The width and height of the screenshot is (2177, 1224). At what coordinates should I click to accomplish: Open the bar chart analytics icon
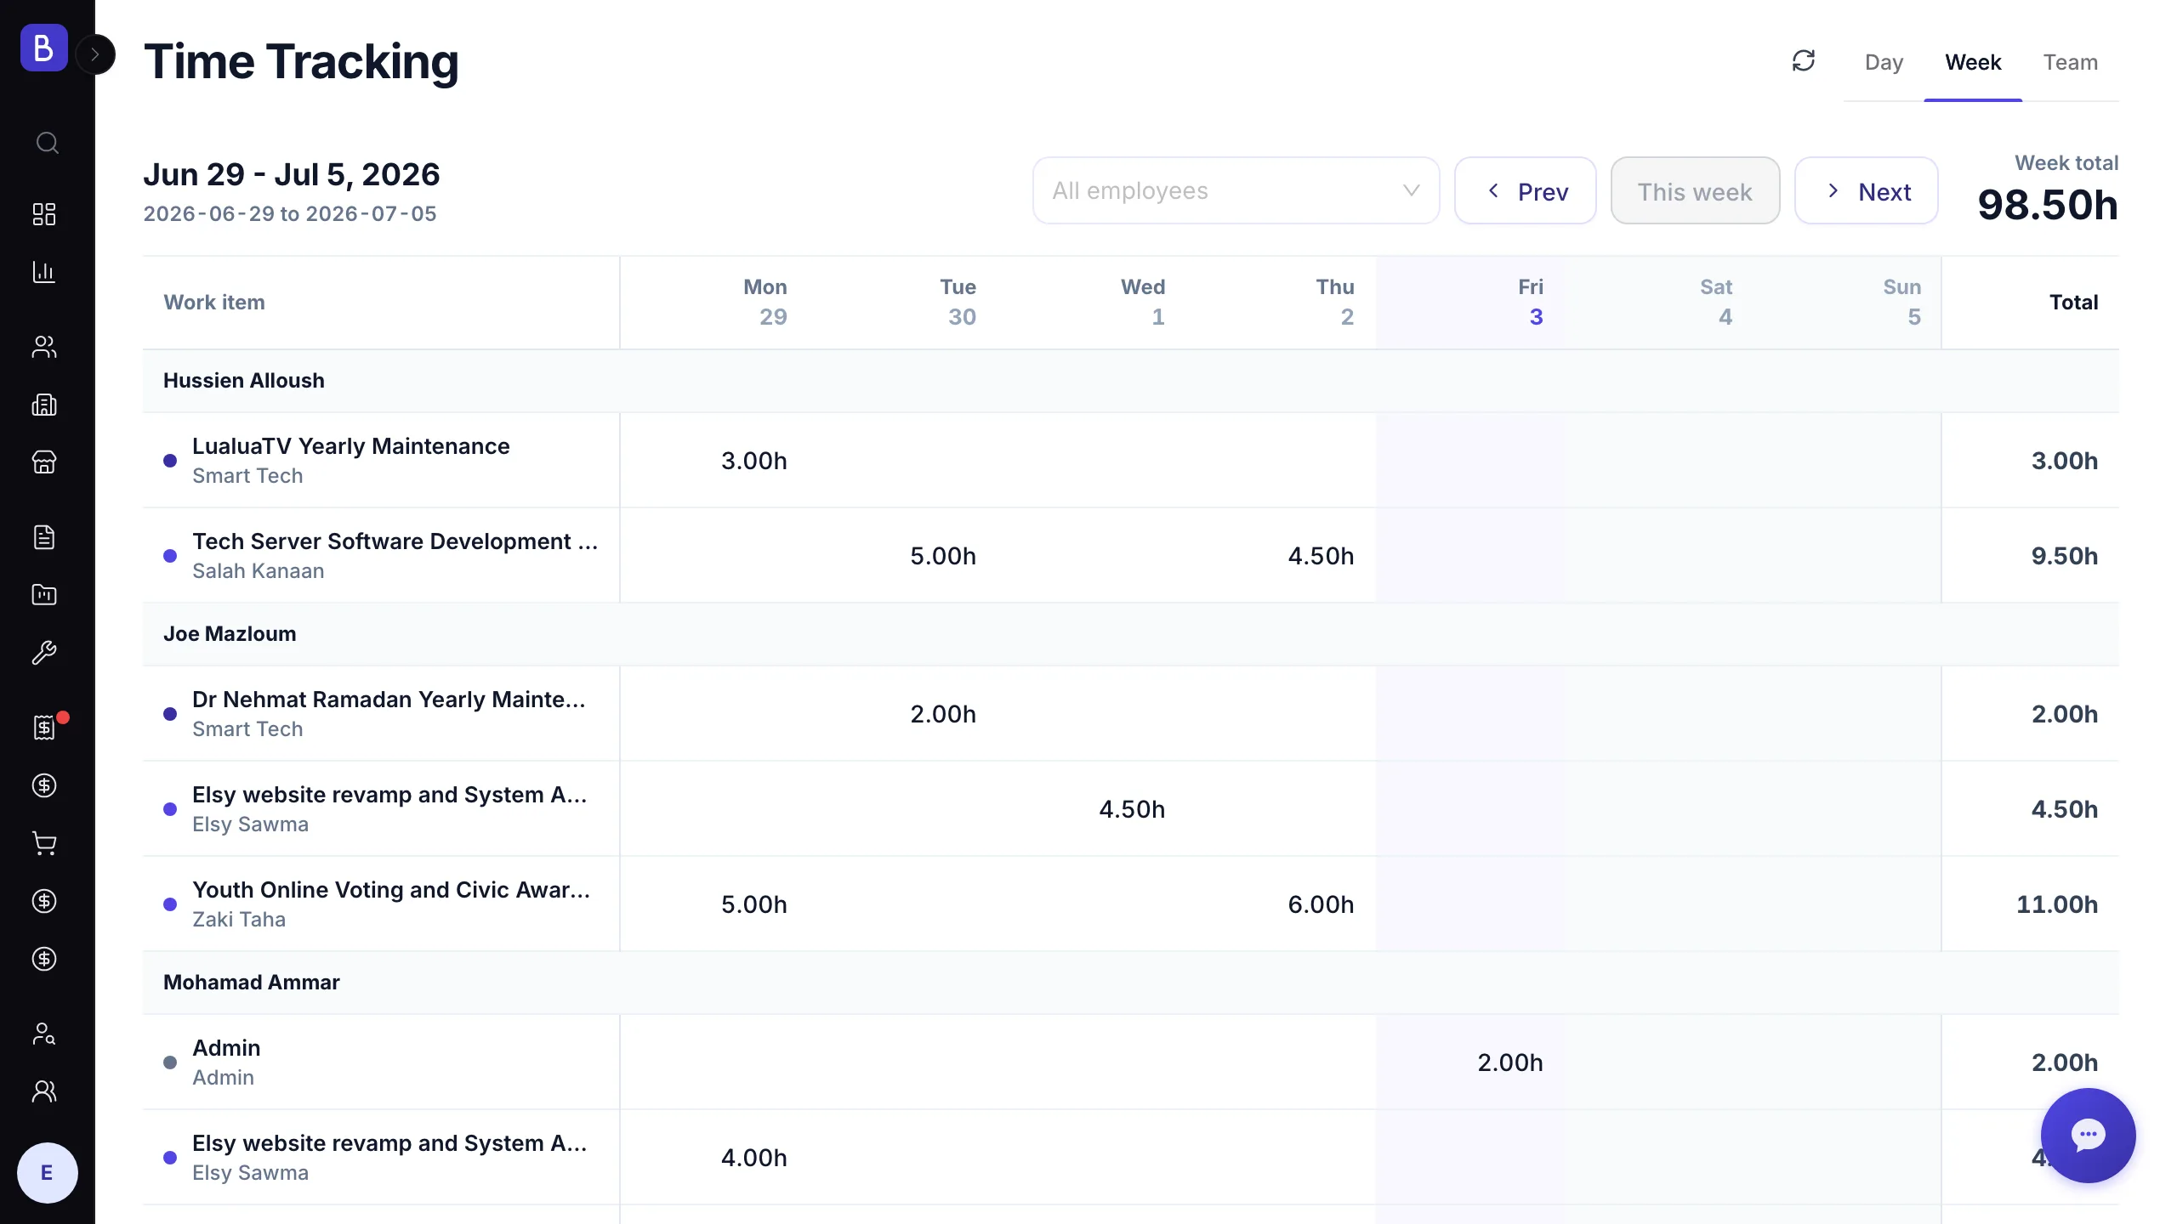point(44,272)
